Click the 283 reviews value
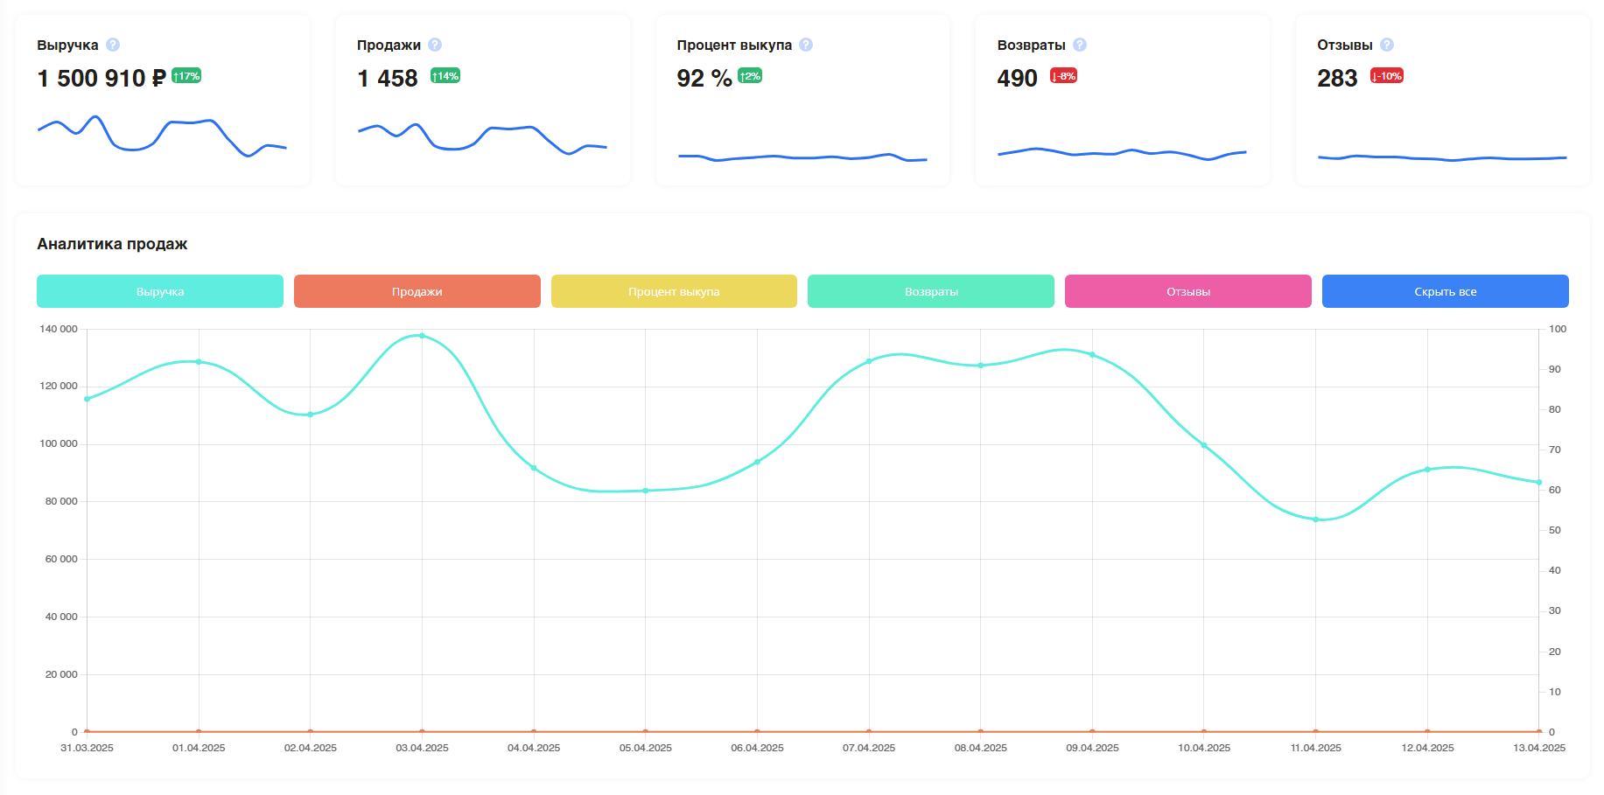The height and width of the screenshot is (795, 1604). coord(1337,79)
